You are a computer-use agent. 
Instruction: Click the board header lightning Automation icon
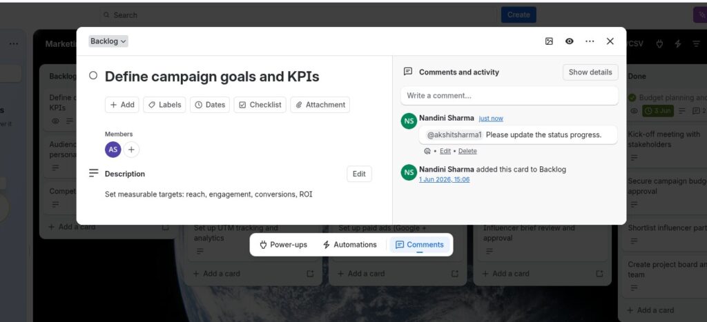pyautogui.click(x=678, y=43)
